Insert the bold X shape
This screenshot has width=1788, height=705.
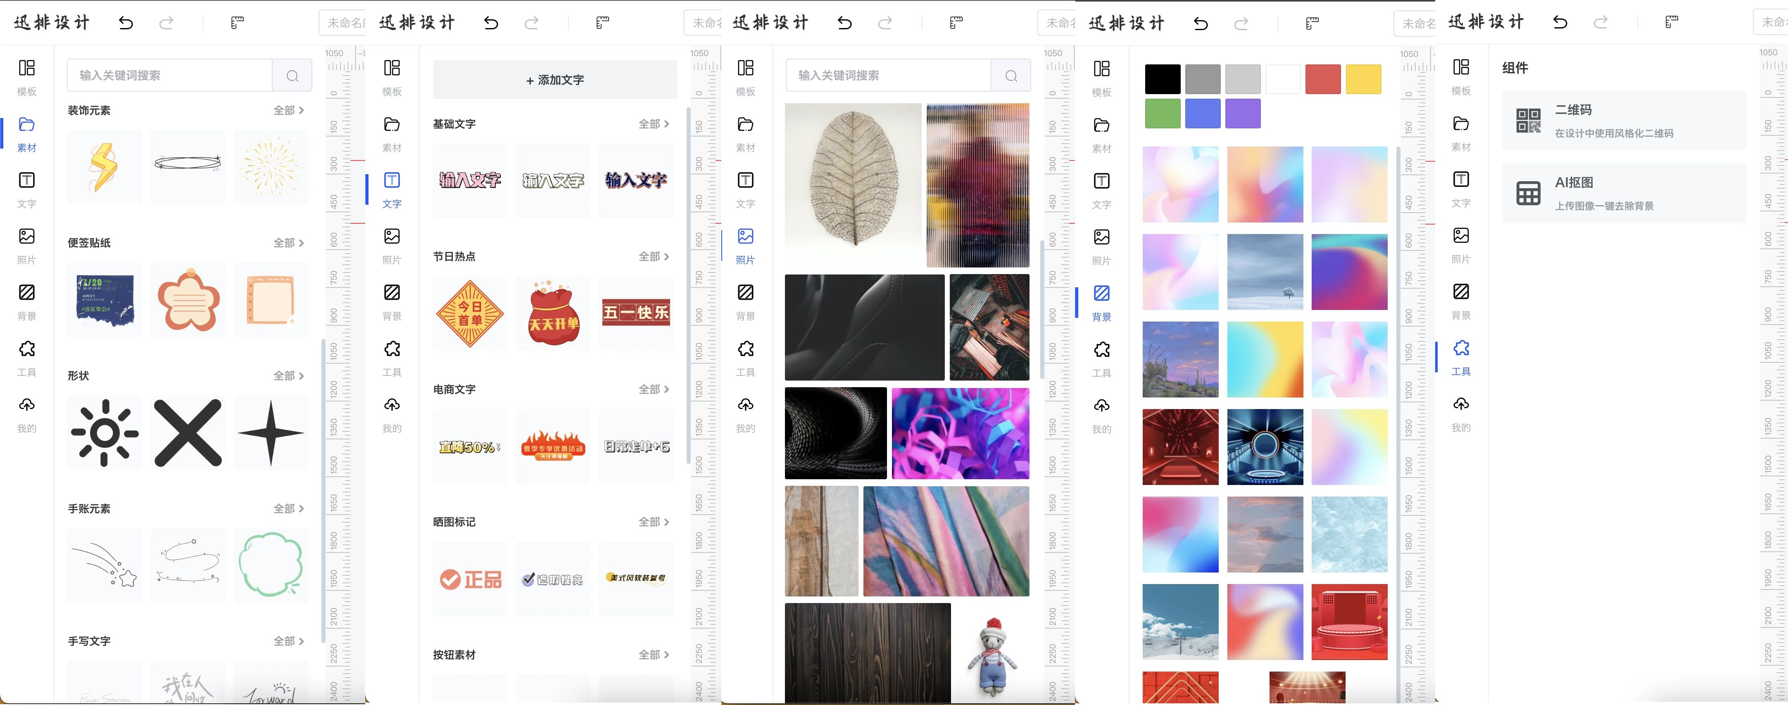click(x=188, y=433)
